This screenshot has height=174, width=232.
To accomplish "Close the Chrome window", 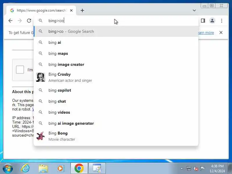I will pos(221,6).
